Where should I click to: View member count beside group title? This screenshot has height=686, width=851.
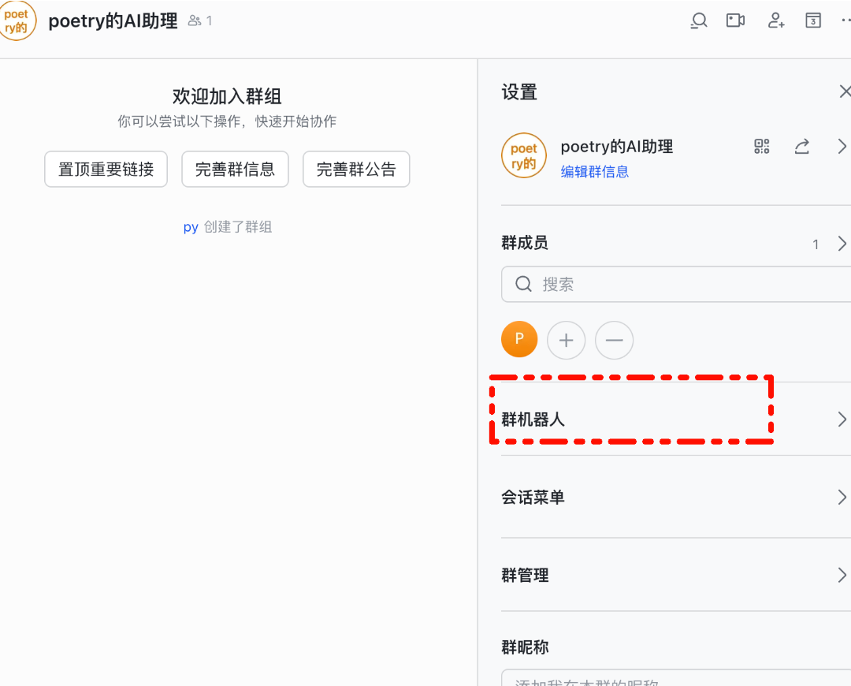point(199,21)
